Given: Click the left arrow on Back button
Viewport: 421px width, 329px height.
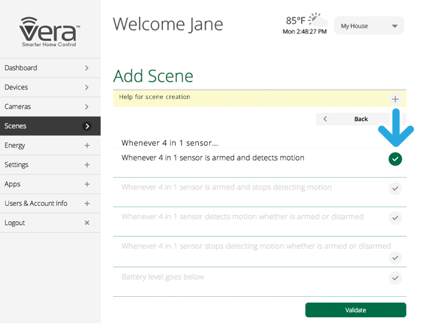Looking at the screenshot, I should pos(324,119).
